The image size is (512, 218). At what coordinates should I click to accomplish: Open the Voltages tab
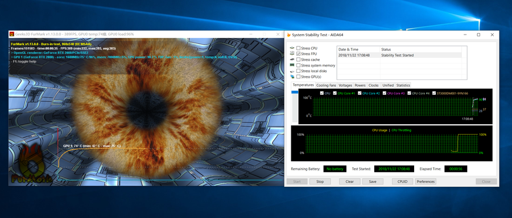tap(345, 85)
